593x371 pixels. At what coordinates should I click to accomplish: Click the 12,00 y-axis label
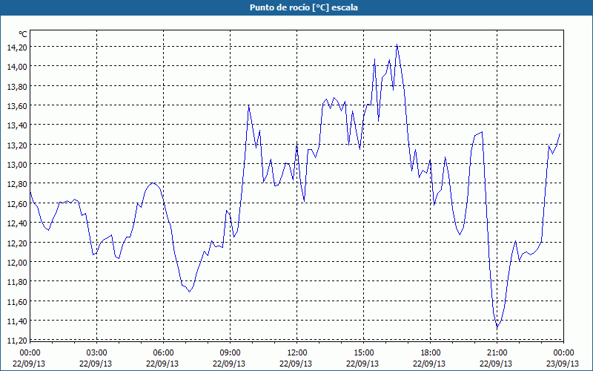pyautogui.click(x=16, y=263)
